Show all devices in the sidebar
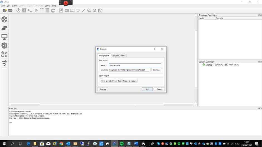 pyautogui.click(x=4, y=54)
